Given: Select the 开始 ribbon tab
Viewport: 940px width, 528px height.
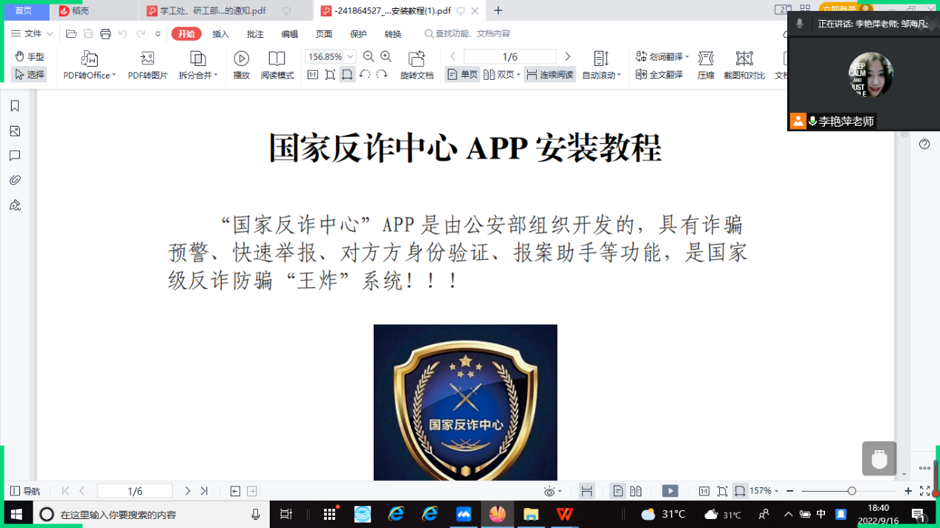Looking at the screenshot, I should click(186, 34).
